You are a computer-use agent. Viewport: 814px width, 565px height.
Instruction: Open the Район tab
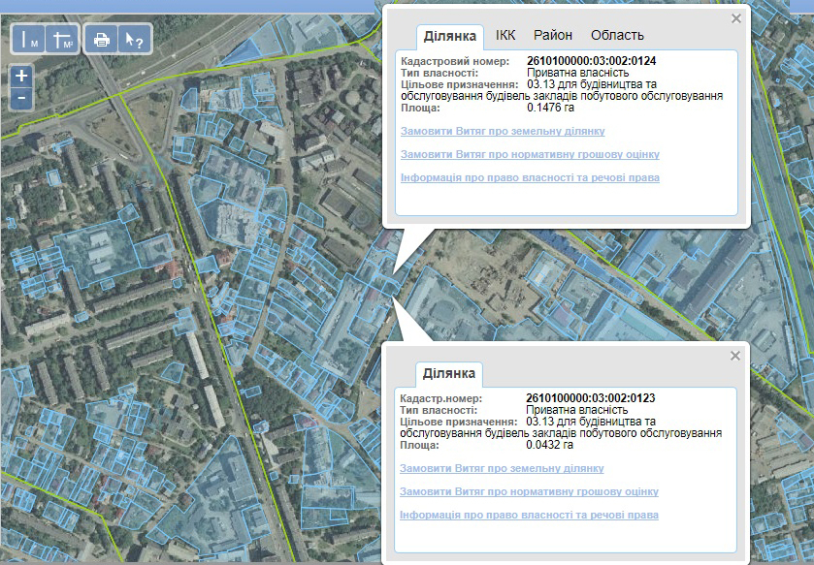tap(553, 35)
